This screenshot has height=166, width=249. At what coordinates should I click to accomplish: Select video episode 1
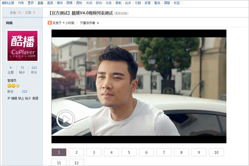click(x=59, y=152)
